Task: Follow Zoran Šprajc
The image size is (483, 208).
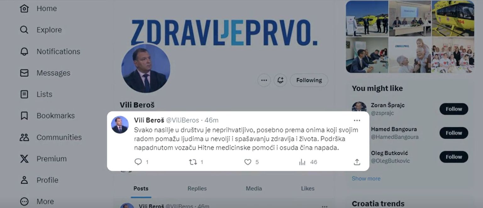Action: tap(454, 109)
